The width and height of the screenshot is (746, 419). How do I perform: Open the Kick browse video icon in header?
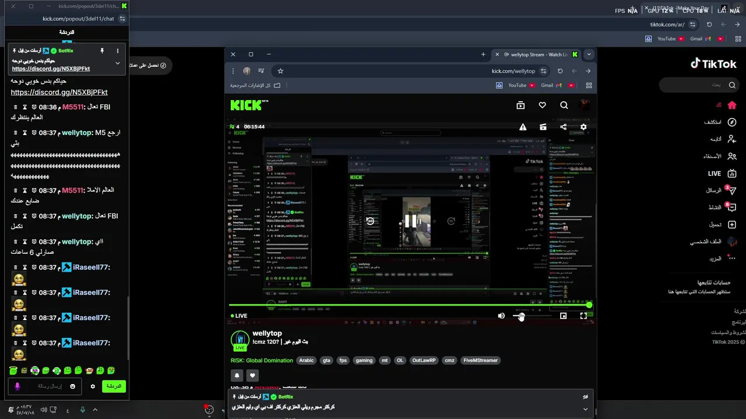click(520, 105)
